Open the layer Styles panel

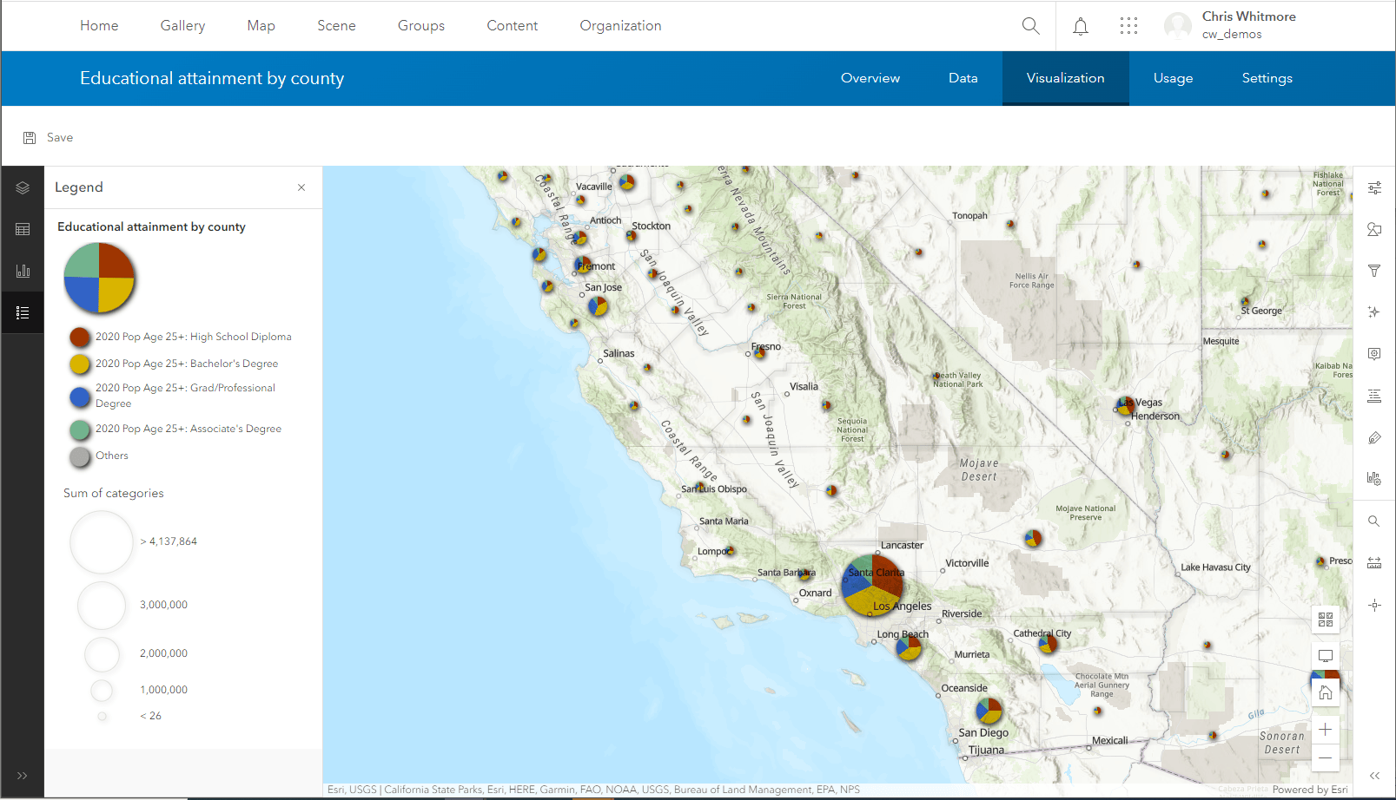point(1374,187)
